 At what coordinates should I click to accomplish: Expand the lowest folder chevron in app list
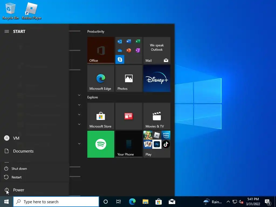point(79,144)
